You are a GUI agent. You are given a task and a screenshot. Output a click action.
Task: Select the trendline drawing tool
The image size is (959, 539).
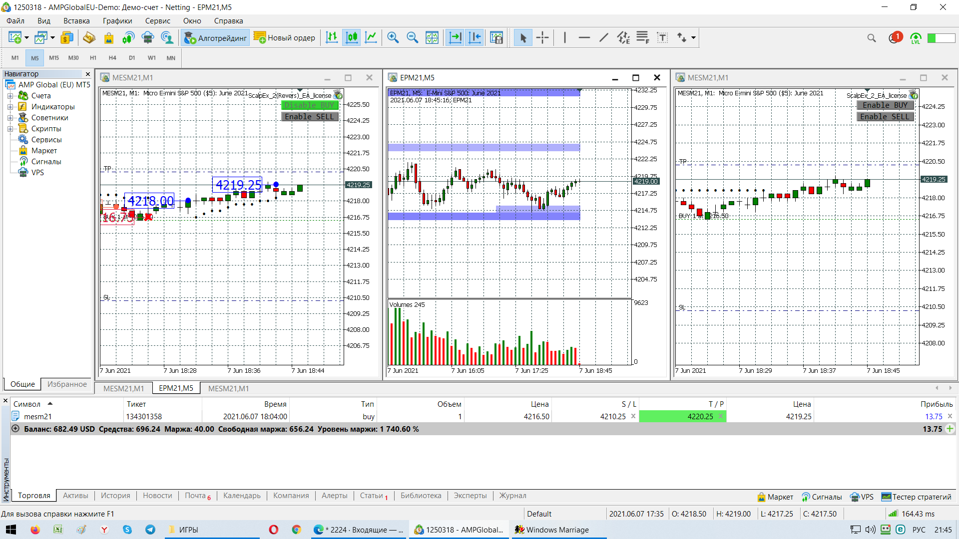(604, 38)
